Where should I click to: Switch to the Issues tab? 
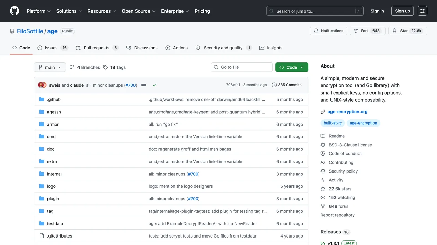coord(53,48)
